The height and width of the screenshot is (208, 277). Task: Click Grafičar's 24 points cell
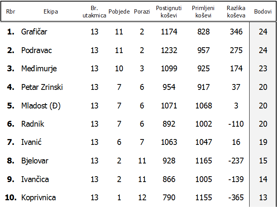(x=263, y=32)
